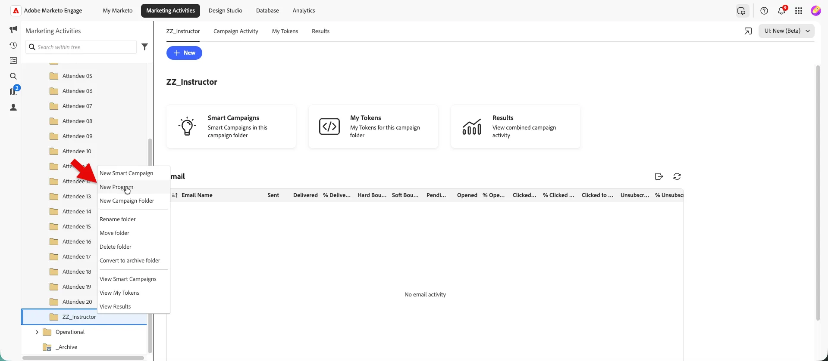Screen dimensions: 828x361
Task: Select the Attendee 18 folder
Action: pyautogui.click(x=77, y=272)
